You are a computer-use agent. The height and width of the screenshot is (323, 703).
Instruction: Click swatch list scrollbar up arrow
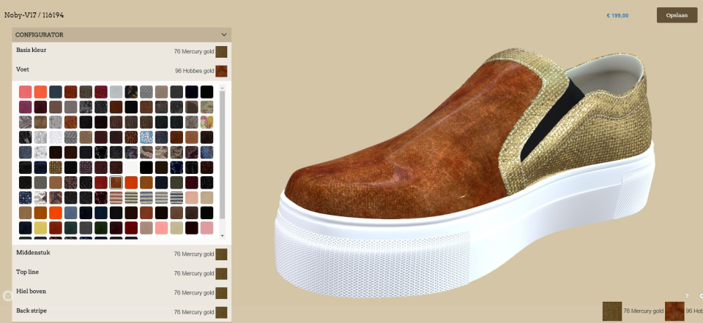(x=222, y=88)
